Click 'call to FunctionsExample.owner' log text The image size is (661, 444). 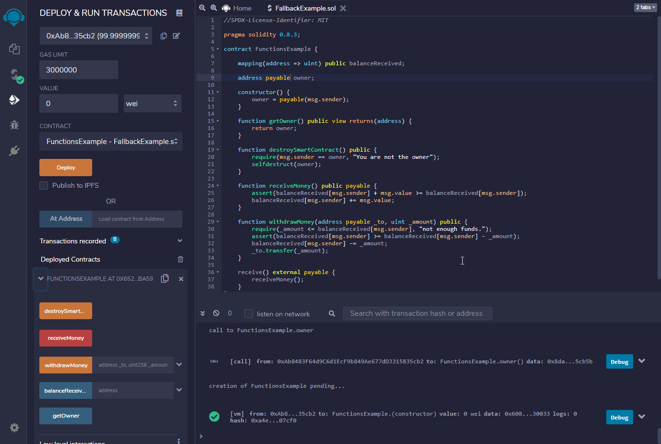coord(261,330)
